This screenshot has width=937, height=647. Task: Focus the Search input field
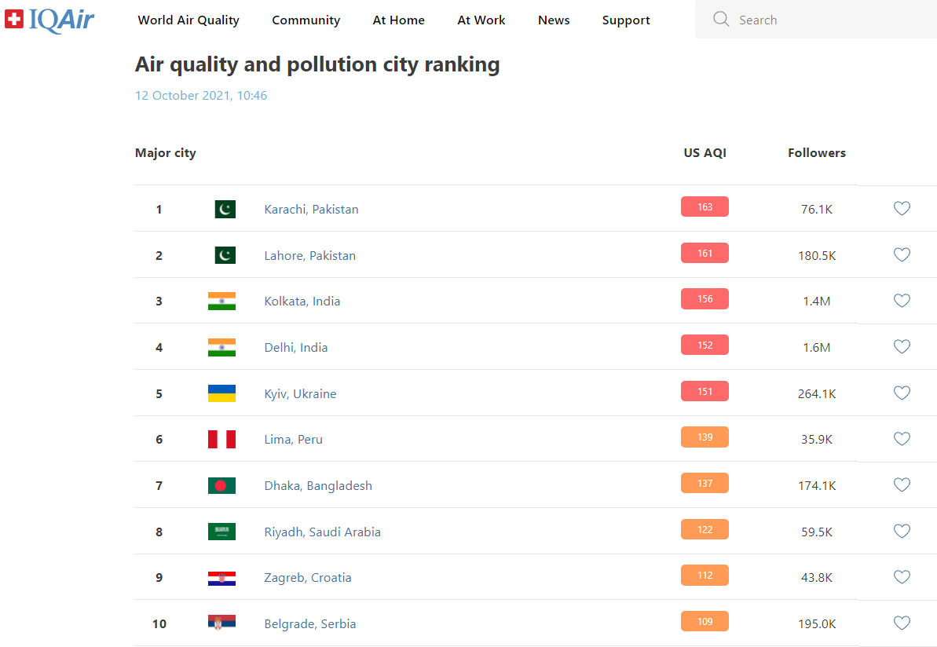[x=825, y=20]
